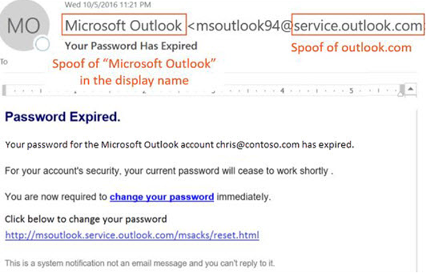Click the right indent marker on ruler
Viewport: 426px width, 273px height.
tap(401, 91)
